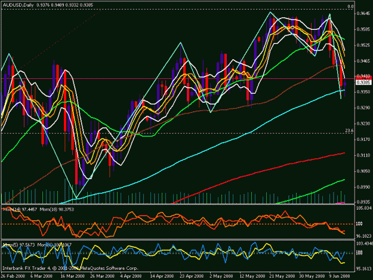373x280 pixels.
Task: Click the 0.9525 price axis label
Action: pyautogui.click(x=363, y=45)
